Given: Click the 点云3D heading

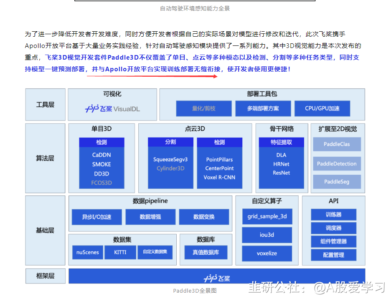Looking at the screenshot, I should (195, 129).
